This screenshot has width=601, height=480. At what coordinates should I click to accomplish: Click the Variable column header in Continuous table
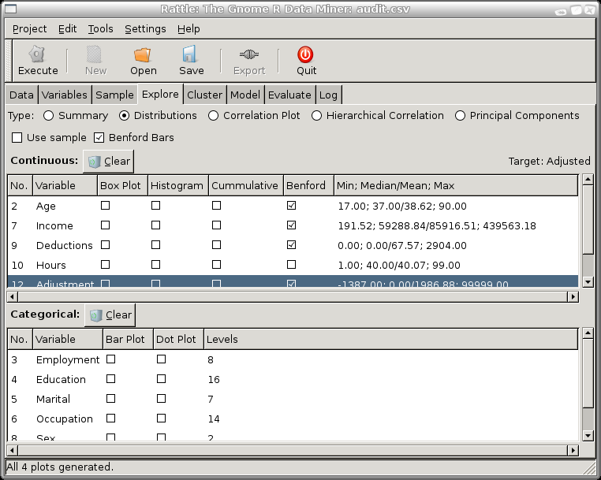pyautogui.click(x=65, y=186)
